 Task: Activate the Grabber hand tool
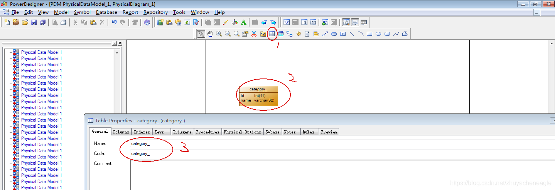(210, 34)
